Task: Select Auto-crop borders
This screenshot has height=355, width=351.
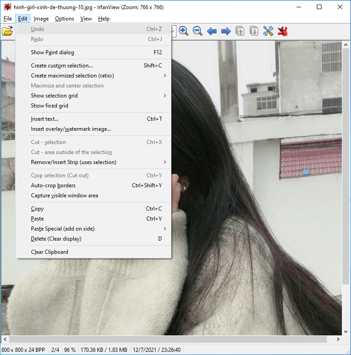Action: [x=53, y=185]
